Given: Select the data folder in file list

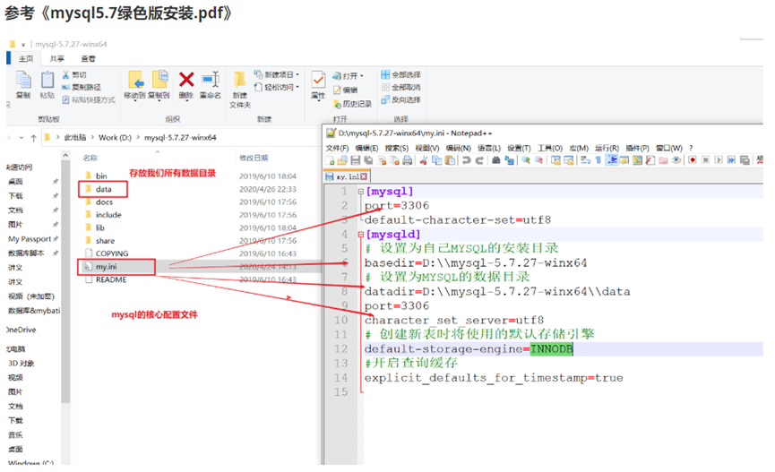Looking at the screenshot, I should [x=103, y=189].
